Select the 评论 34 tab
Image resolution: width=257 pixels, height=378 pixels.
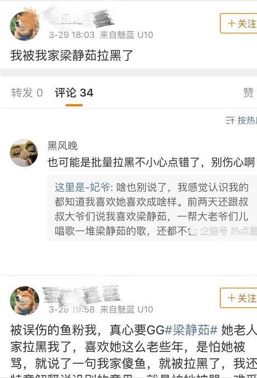click(x=74, y=93)
